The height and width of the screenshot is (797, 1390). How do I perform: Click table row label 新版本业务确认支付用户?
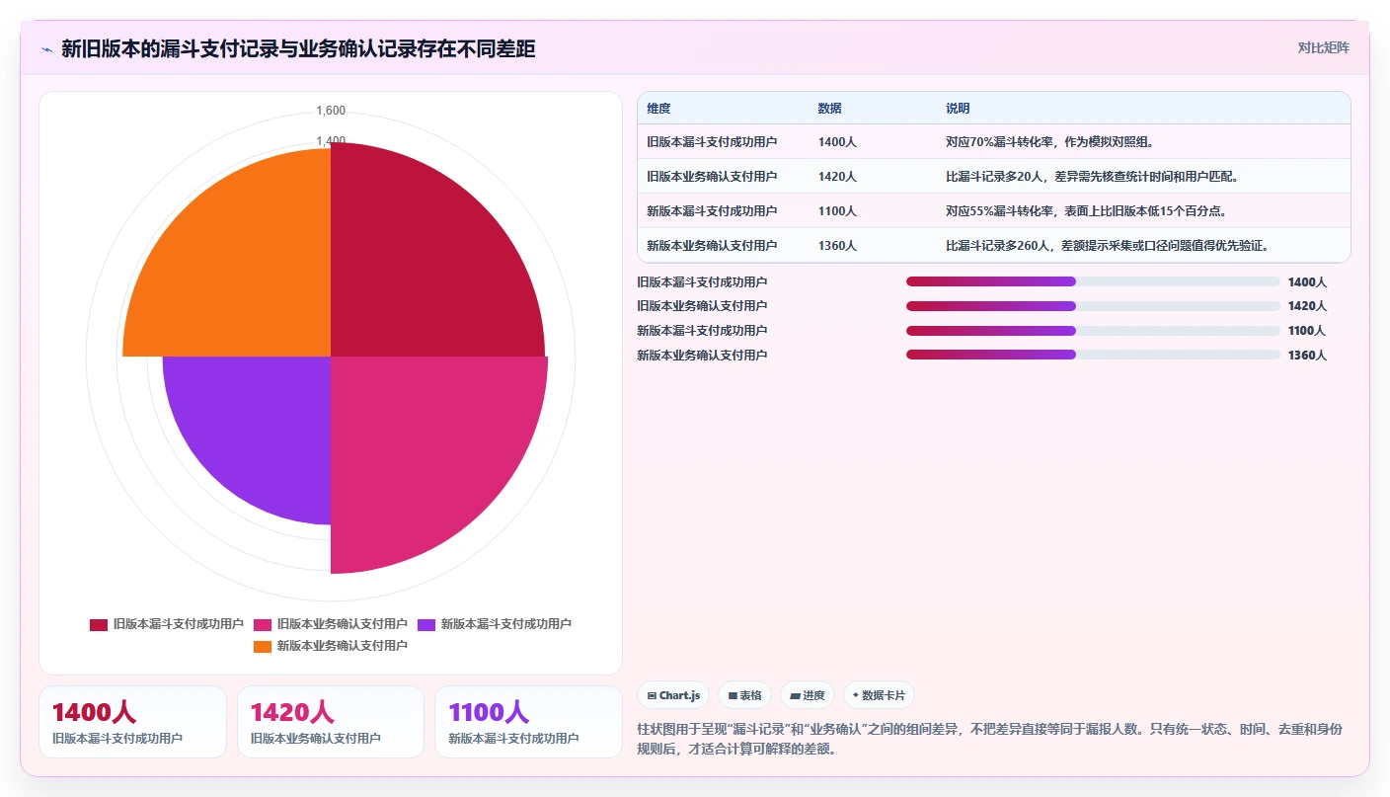(x=712, y=246)
